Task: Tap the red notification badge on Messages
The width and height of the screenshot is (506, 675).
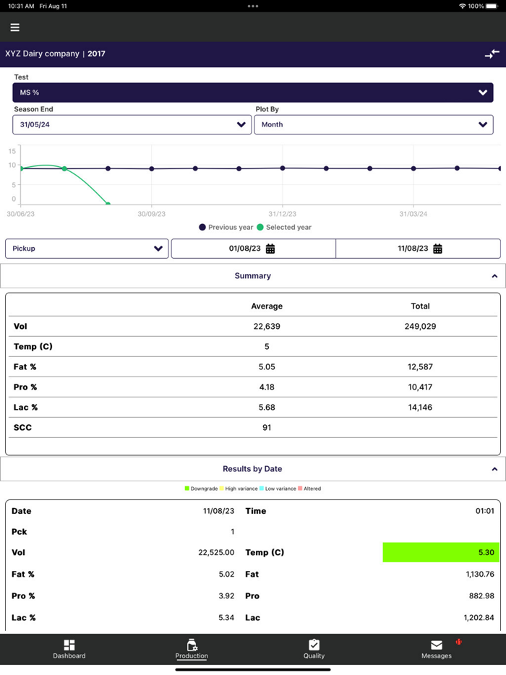Action: point(458,642)
